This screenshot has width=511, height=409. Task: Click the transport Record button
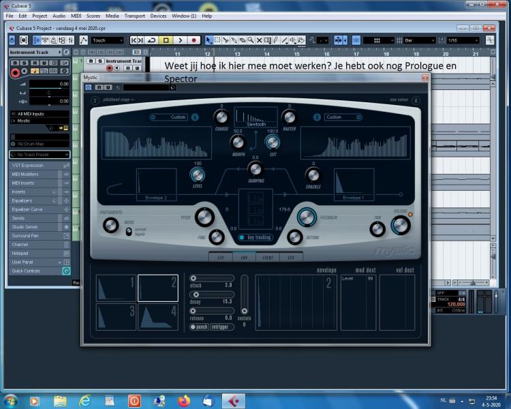click(193, 40)
